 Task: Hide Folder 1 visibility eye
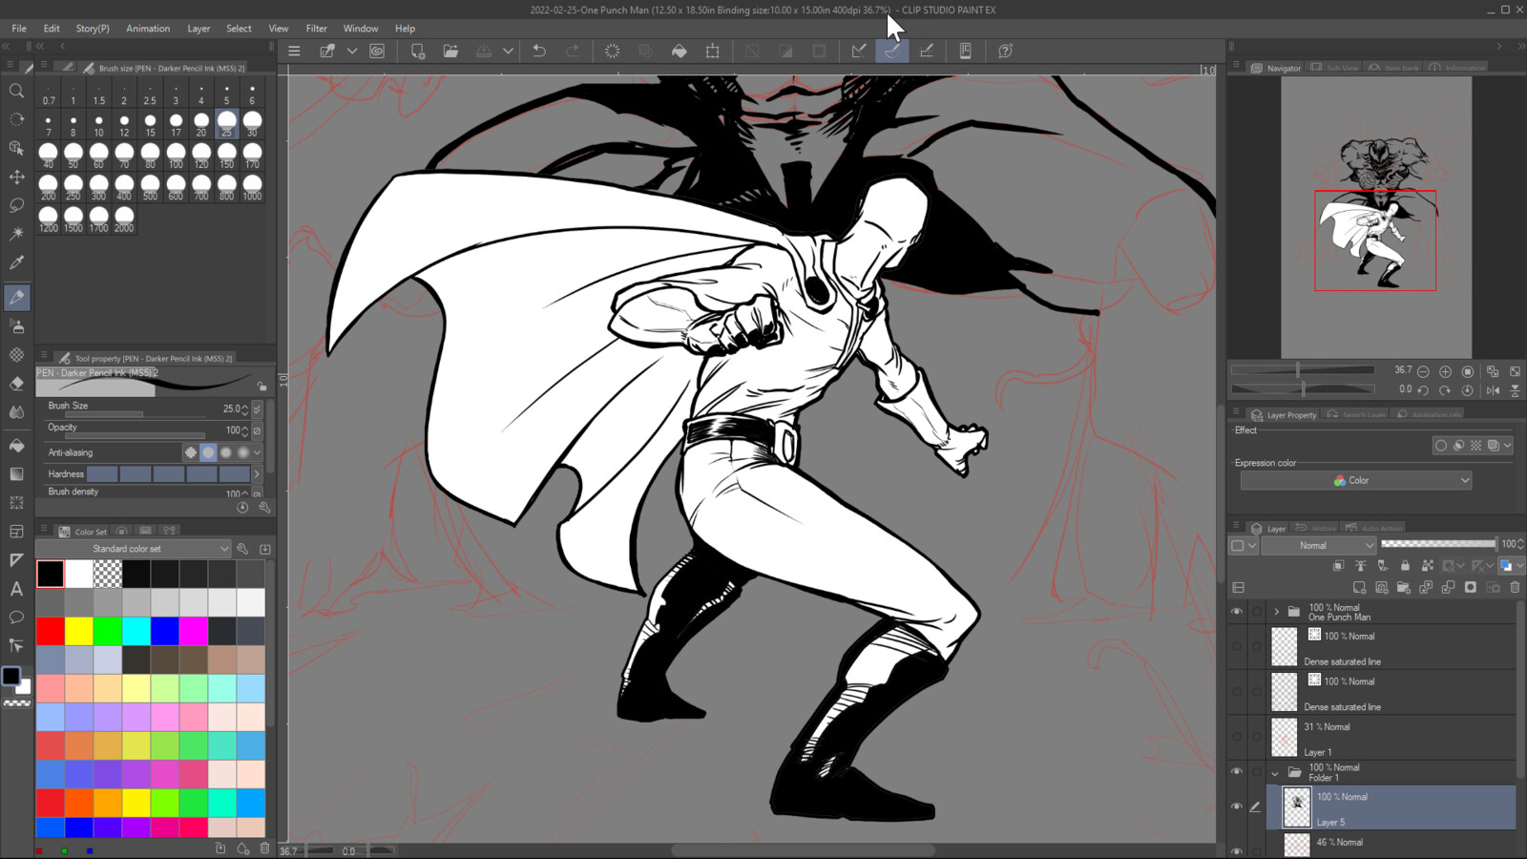(1237, 771)
